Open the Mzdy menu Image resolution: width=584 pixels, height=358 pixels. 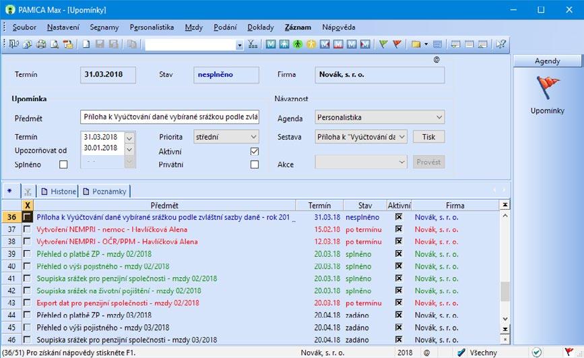click(x=194, y=27)
